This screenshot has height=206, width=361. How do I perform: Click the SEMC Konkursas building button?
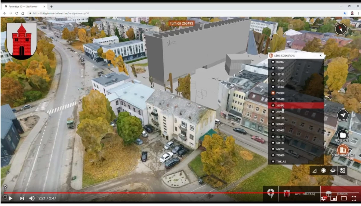(x=343, y=150)
